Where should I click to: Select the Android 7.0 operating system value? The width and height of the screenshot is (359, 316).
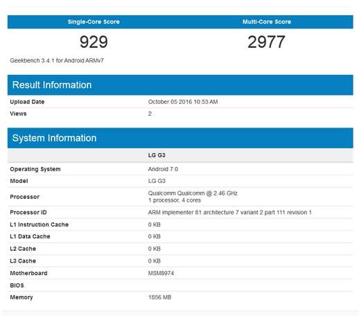[163, 169]
